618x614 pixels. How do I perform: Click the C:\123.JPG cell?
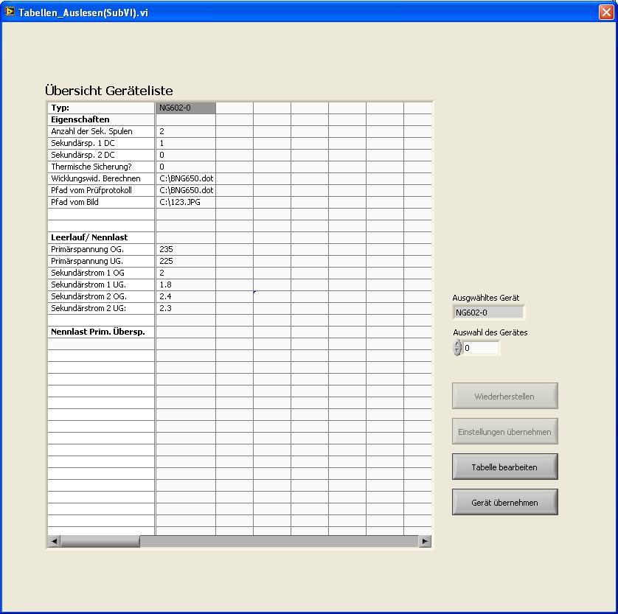click(186, 203)
